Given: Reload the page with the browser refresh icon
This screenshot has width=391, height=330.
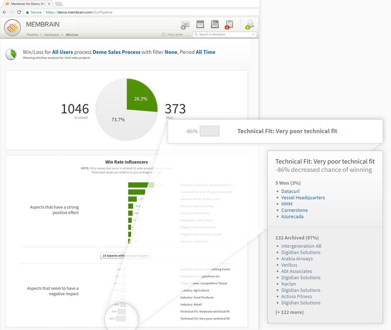Looking at the screenshot, I should [x=19, y=12].
